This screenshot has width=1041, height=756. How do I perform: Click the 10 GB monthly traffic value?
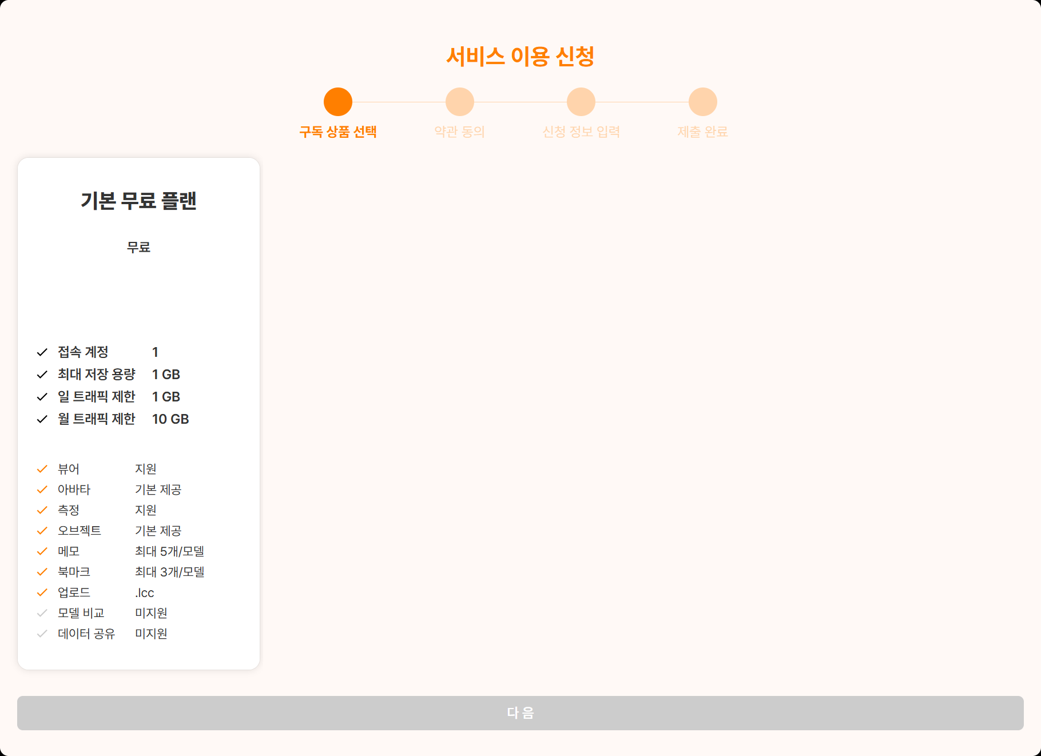pos(170,419)
